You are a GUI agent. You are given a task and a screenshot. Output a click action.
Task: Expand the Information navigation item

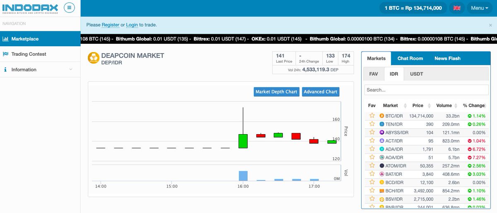click(x=40, y=70)
